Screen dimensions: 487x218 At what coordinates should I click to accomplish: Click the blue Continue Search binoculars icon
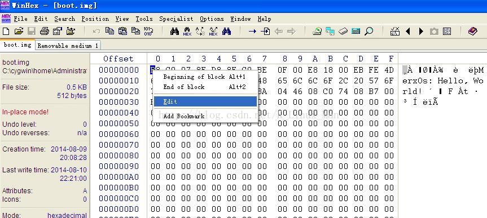tap(226, 32)
